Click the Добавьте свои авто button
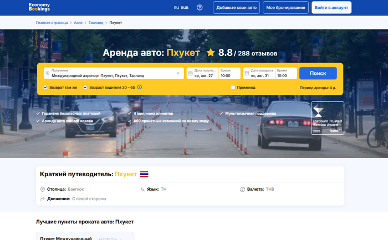The image size is (388, 240). [x=236, y=8]
